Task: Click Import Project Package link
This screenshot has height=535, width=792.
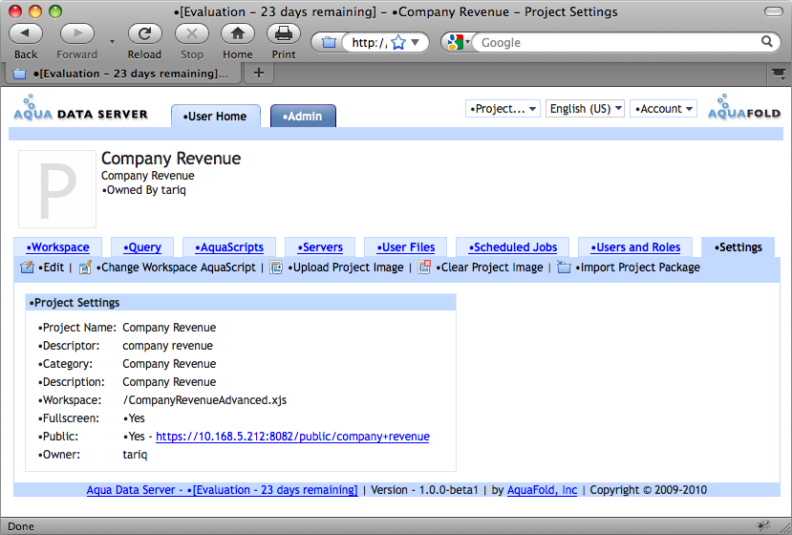Action: [638, 267]
